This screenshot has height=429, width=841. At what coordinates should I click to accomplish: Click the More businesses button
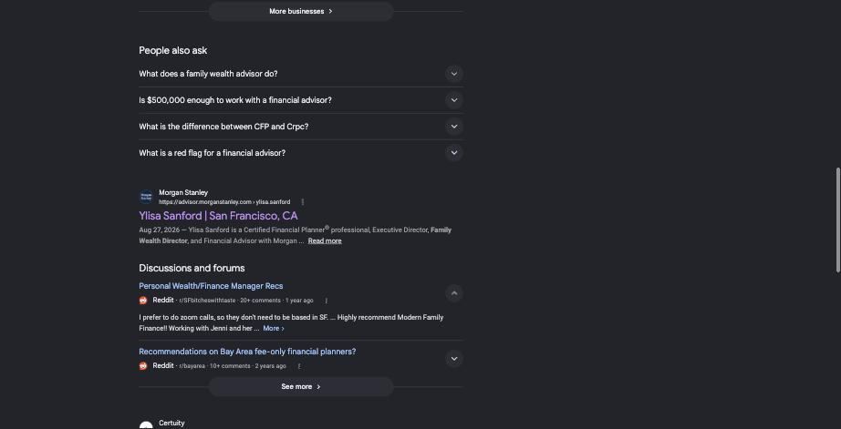[301, 11]
